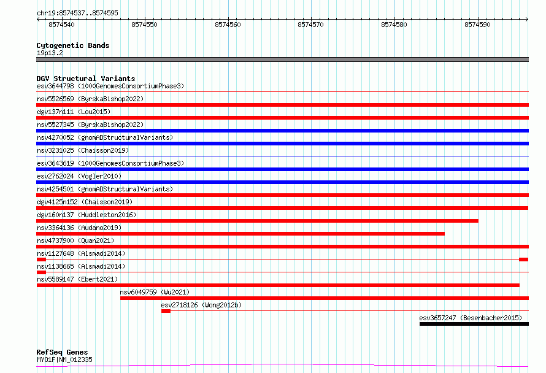Select the 19p13.2 band label
This screenshot has width=546, height=373.
[50, 53]
